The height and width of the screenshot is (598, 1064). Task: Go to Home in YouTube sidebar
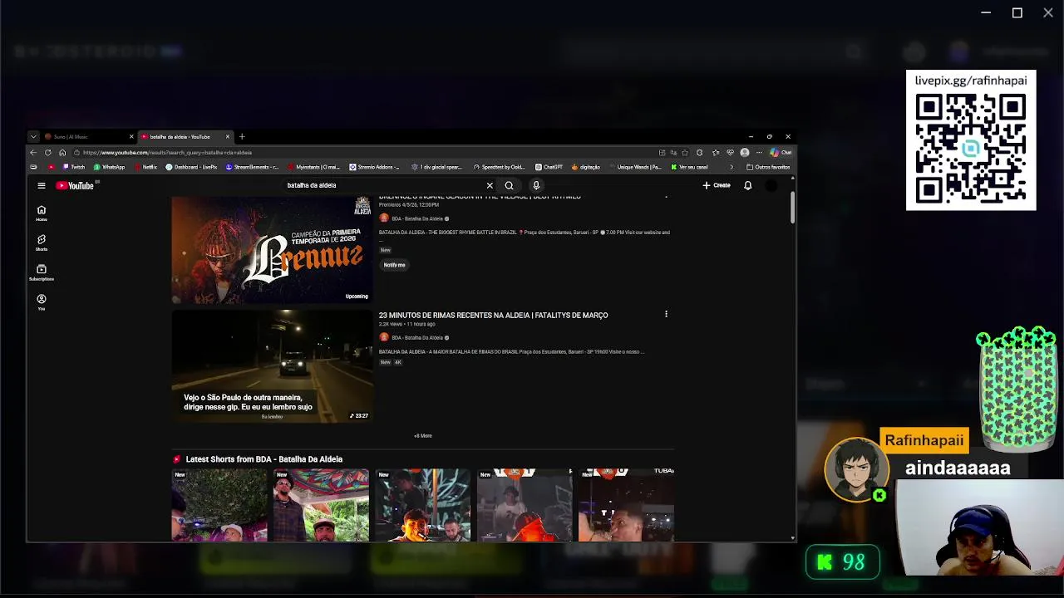42,213
